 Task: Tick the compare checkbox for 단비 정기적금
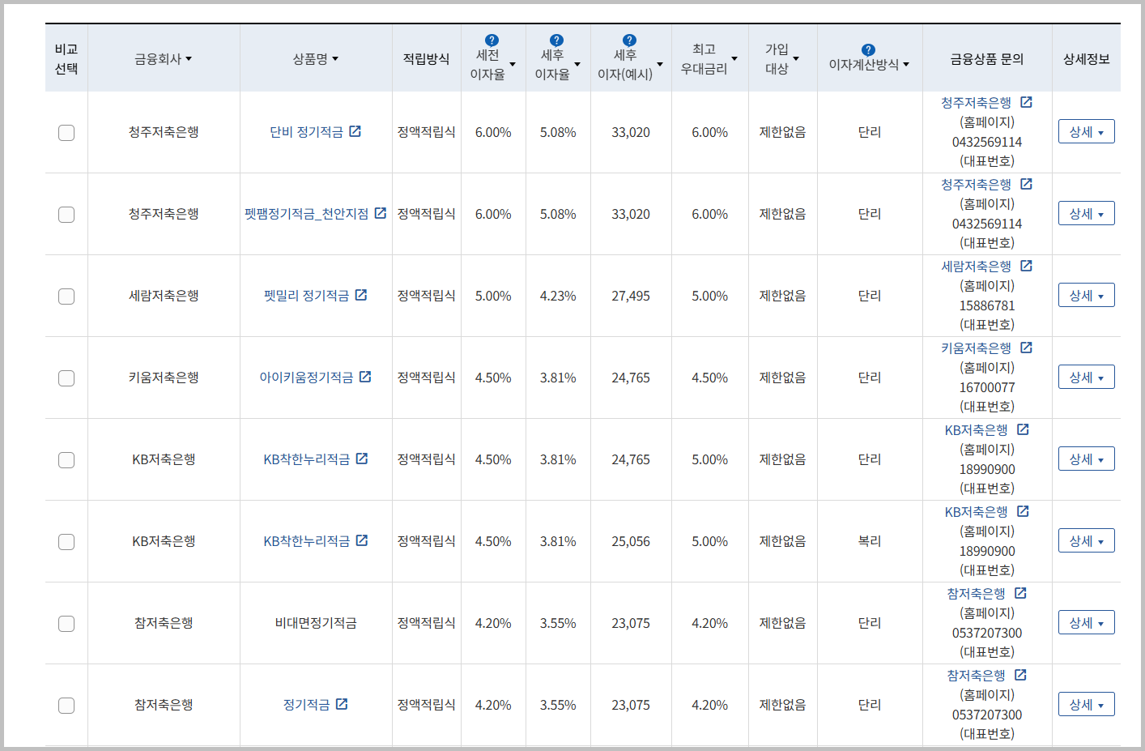pyautogui.click(x=66, y=133)
